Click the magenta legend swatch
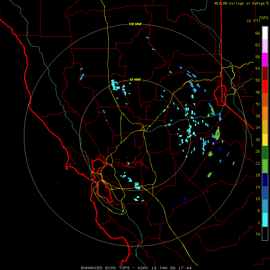 [x=265, y=60]
